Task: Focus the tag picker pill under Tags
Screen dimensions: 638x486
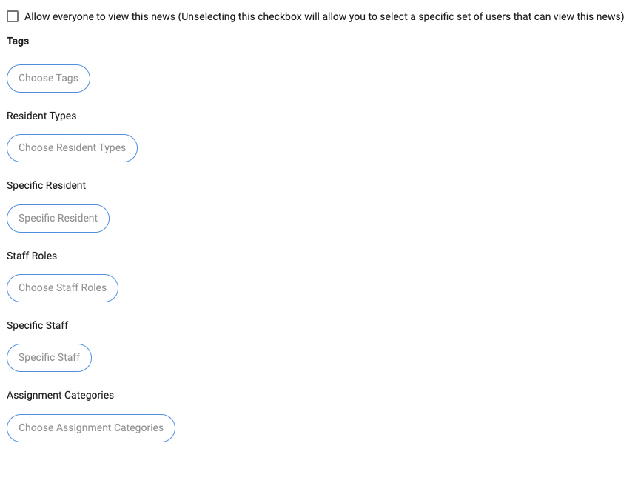Action: (x=48, y=79)
